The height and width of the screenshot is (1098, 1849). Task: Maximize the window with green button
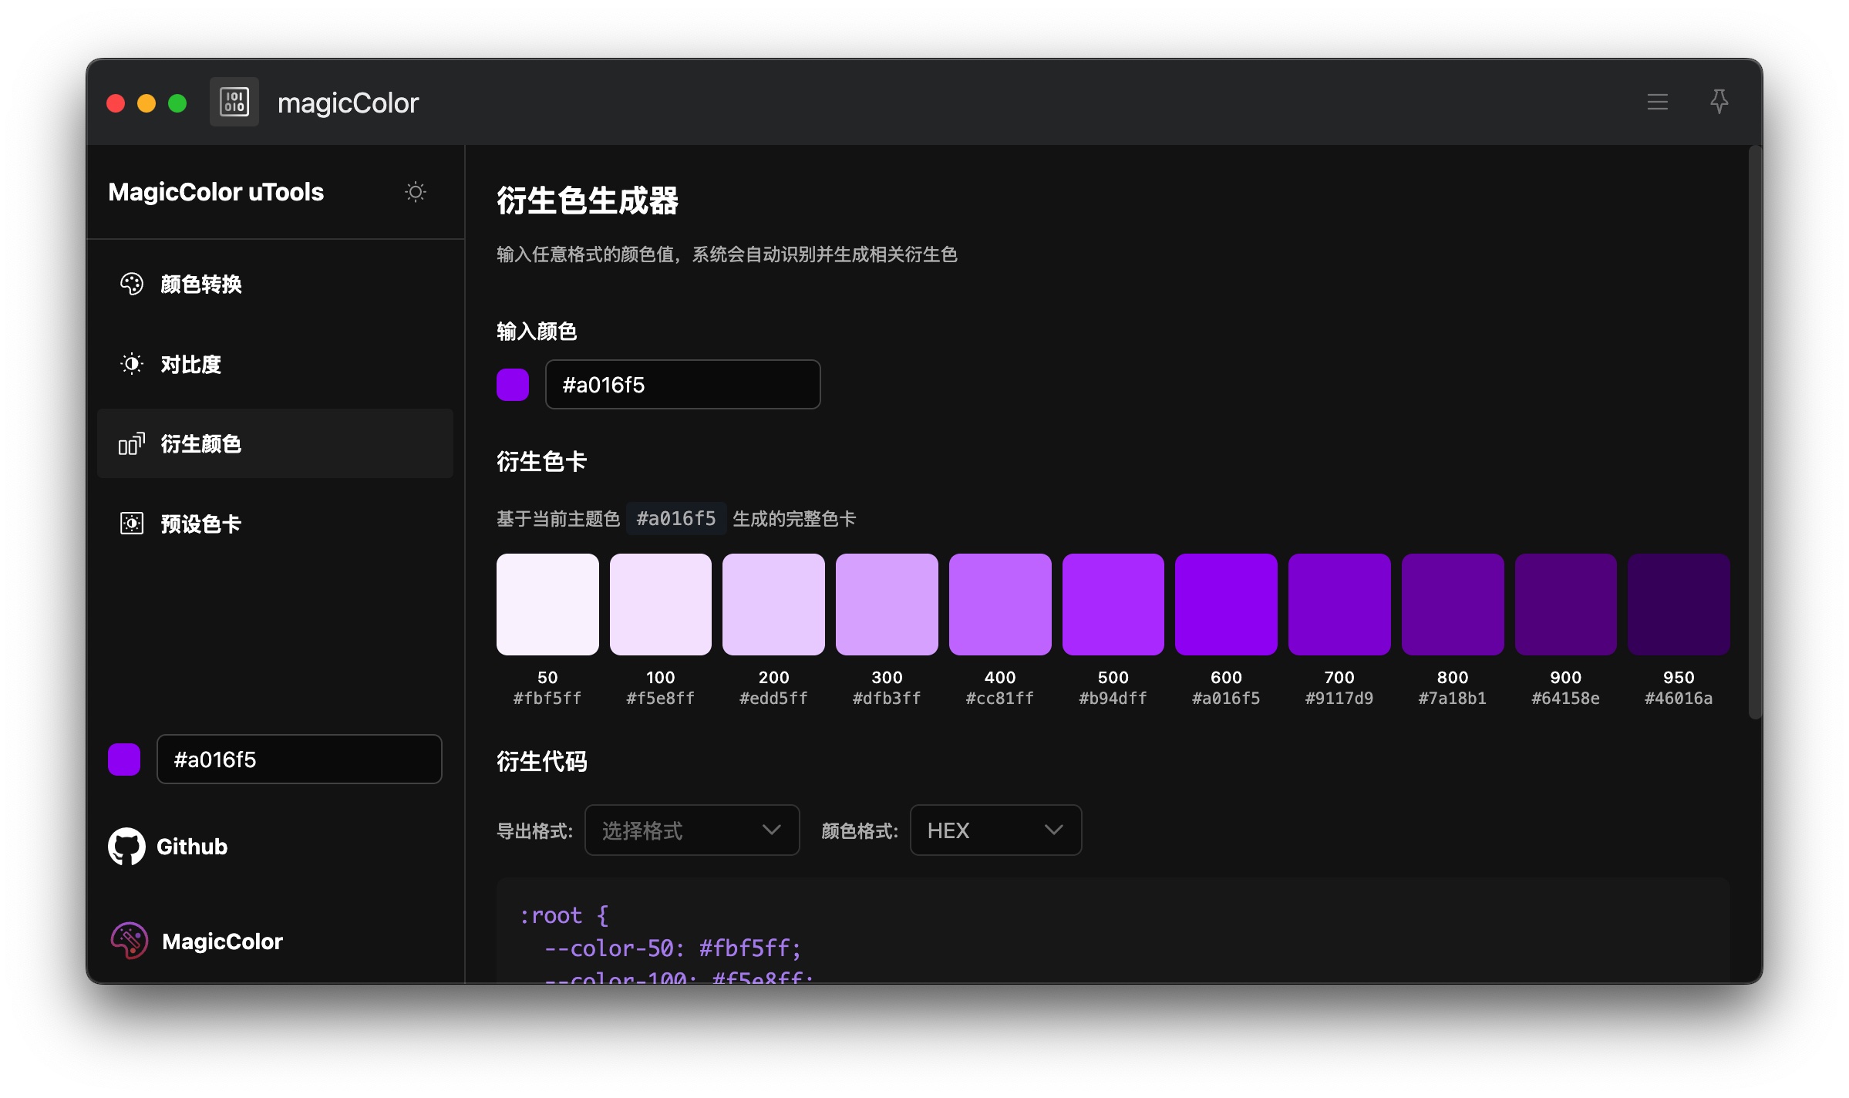tap(177, 103)
